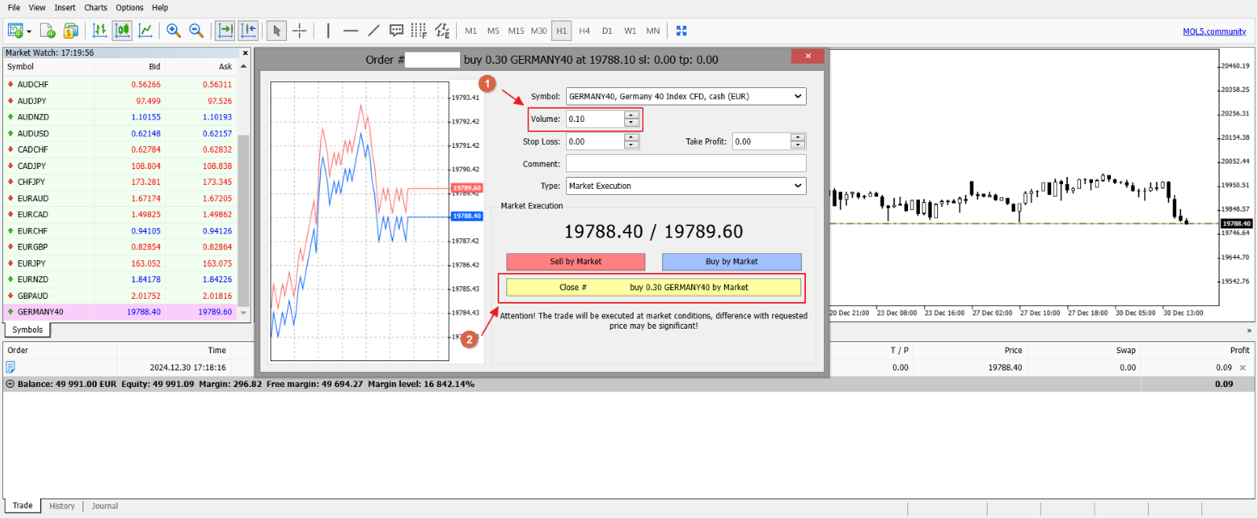Image resolution: width=1258 pixels, height=519 pixels.
Task: Select the text label comment tool
Action: point(396,31)
